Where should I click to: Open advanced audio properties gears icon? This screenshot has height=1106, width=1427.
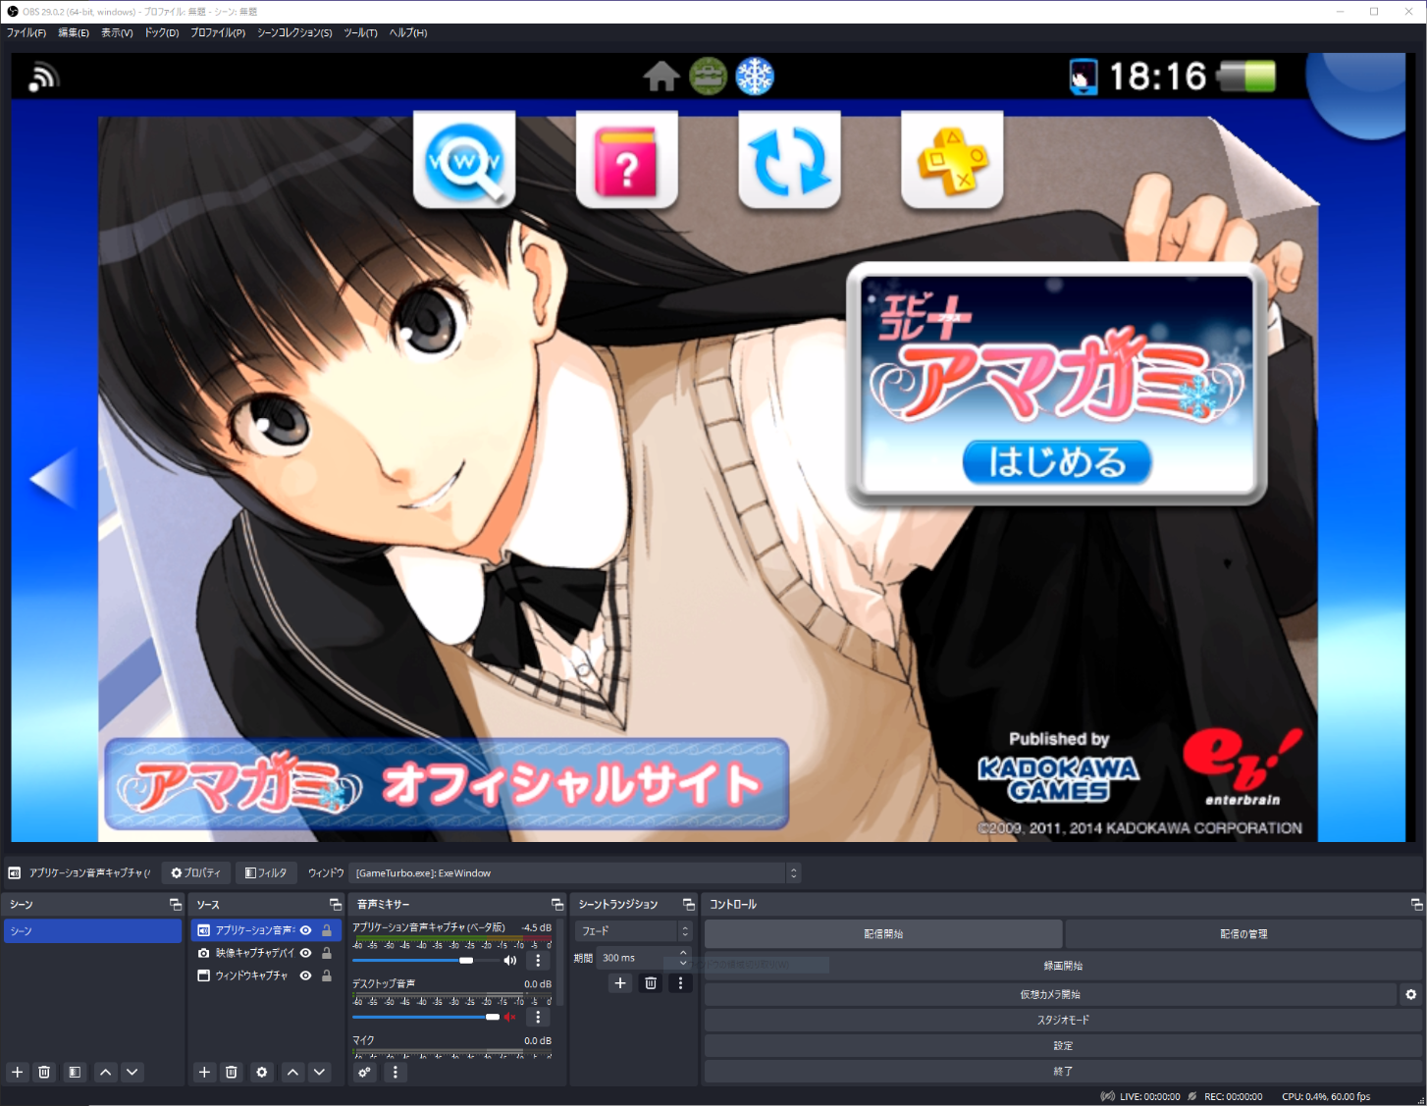pyautogui.click(x=365, y=1072)
